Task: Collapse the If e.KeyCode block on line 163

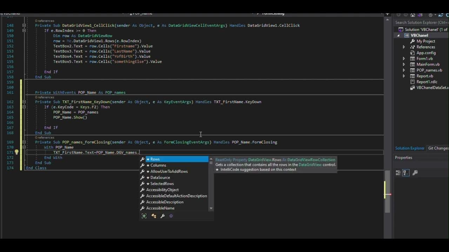Action: [24, 107]
